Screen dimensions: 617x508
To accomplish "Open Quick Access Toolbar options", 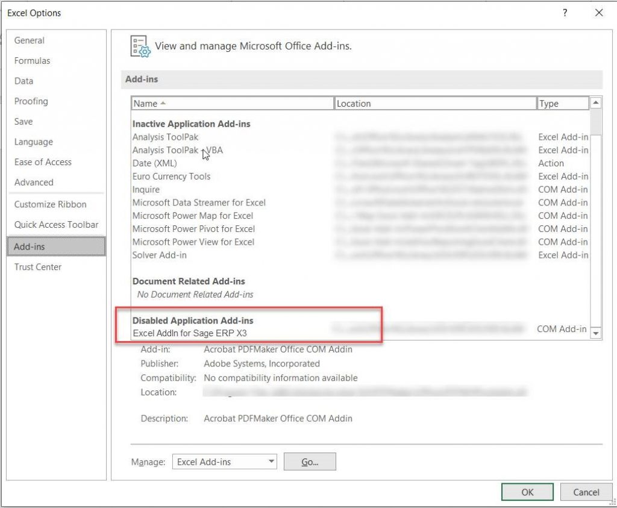I will coord(56,225).
